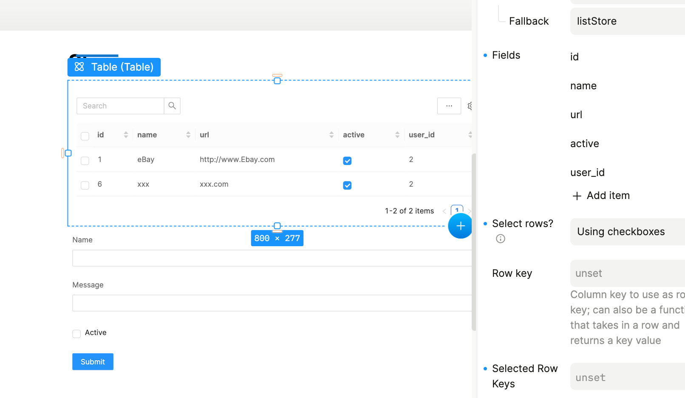Tick the row selection checkbox for eBay
Viewport: 685px width, 398px height.
tap(85, 161)
